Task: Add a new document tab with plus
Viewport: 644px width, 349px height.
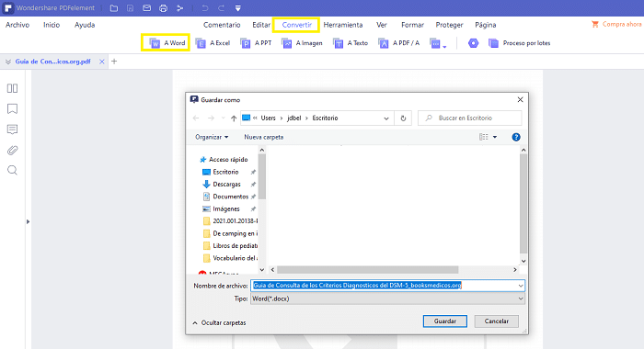Action: point(114,62)
